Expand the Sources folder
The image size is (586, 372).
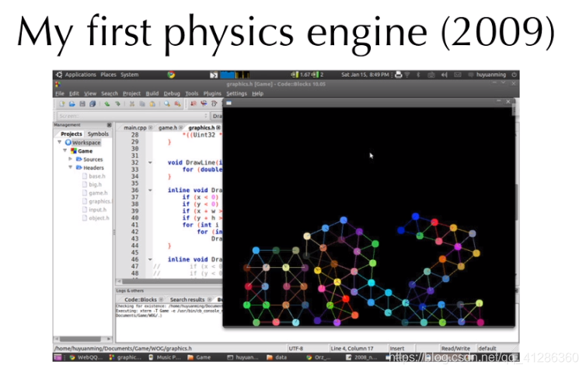pos(70,158)
